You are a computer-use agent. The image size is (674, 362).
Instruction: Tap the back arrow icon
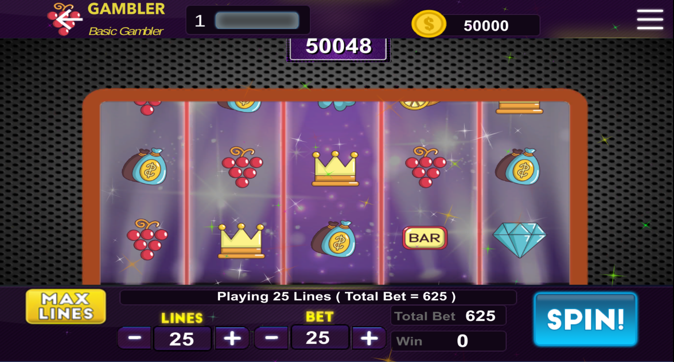click(x=68, y=19)
